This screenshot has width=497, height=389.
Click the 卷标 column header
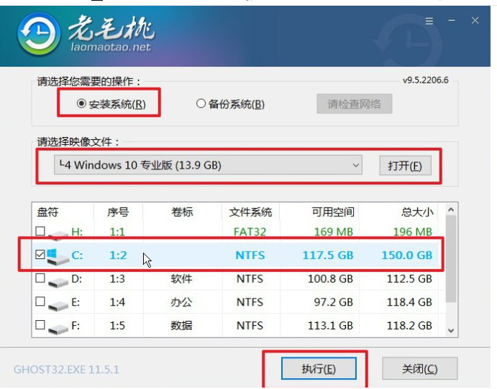182,212
